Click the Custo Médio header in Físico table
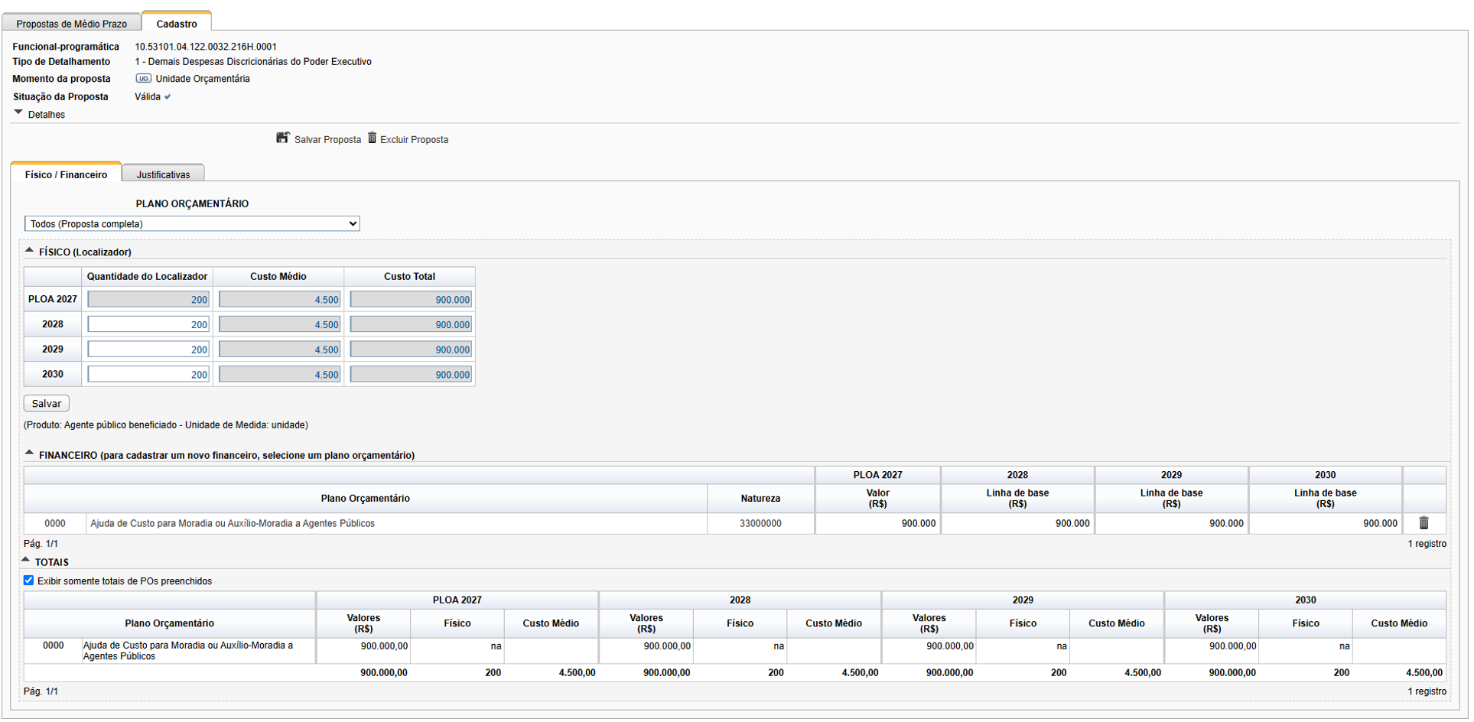This screenshot has height=722, width=1474. point(278,277)
